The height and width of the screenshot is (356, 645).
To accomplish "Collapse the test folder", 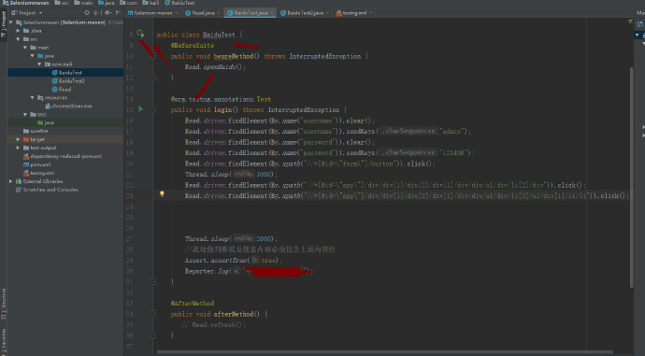I will tap(25, 114).
